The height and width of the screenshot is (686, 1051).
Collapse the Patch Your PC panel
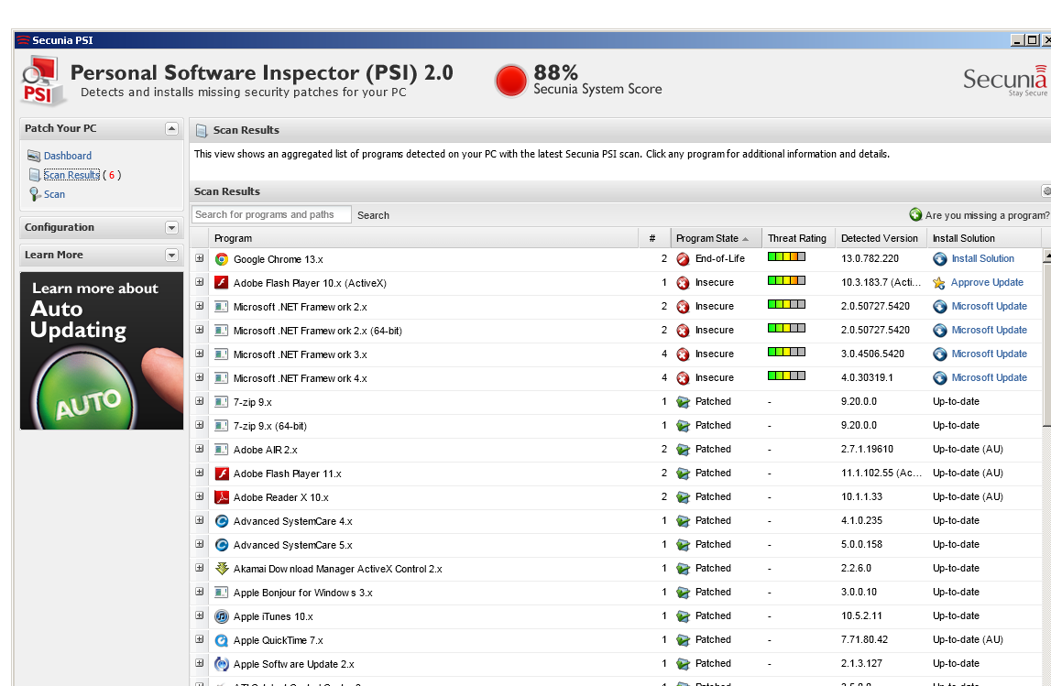(x=171, y=128)
